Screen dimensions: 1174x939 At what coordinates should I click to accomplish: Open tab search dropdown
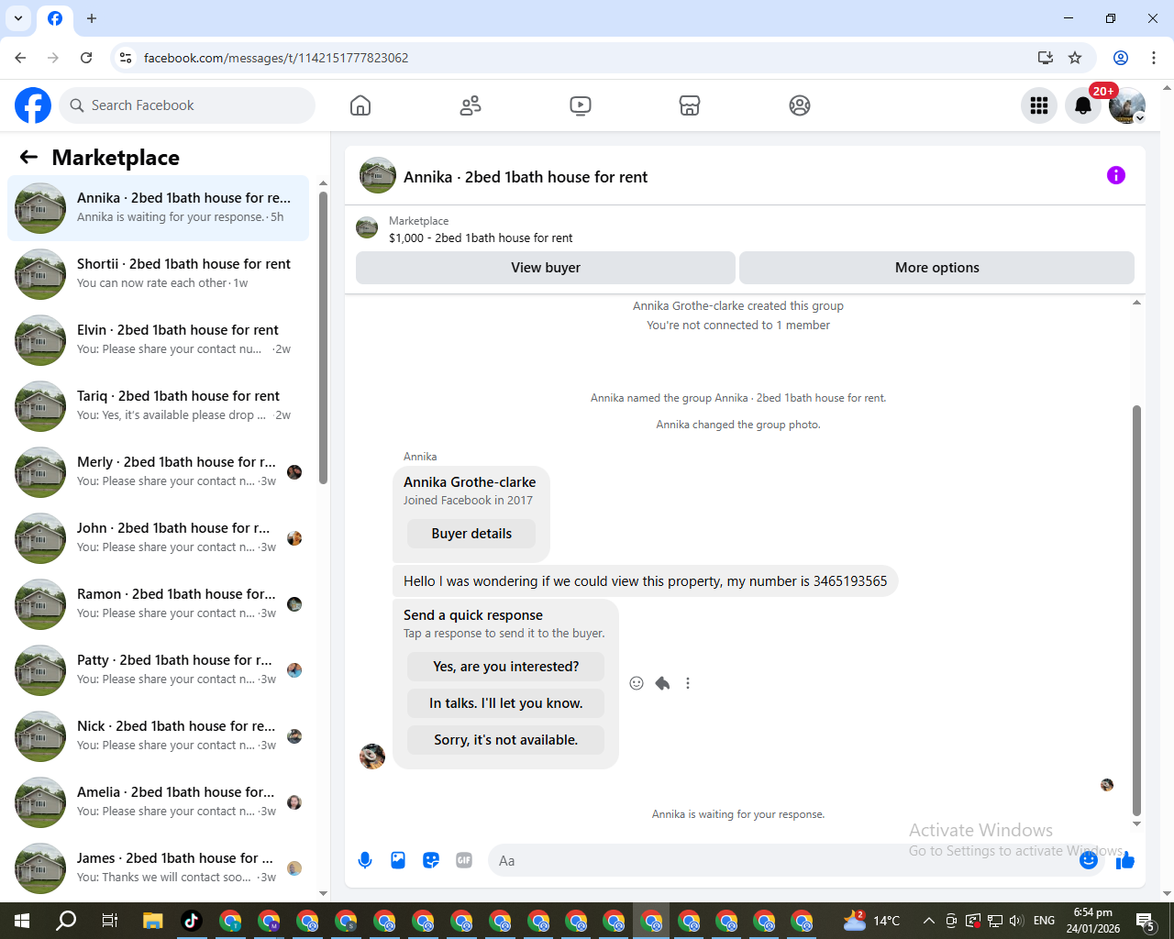(18, 18)
